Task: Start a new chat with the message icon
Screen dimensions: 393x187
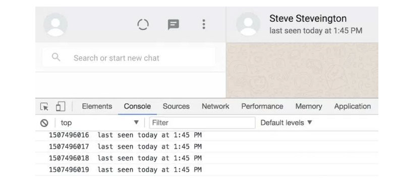Action: click(174, 25)
